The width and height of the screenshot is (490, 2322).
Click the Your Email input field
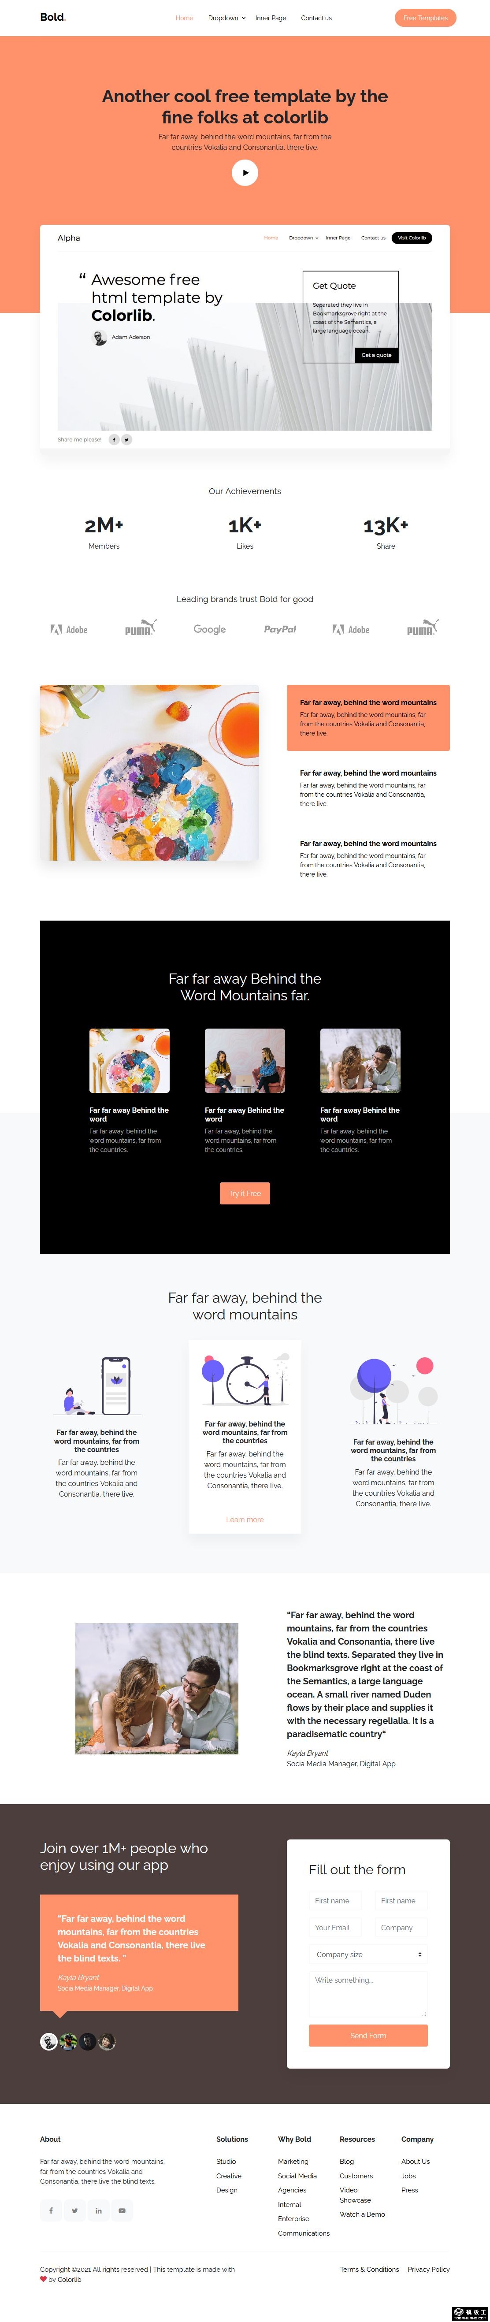point(335,1927)
